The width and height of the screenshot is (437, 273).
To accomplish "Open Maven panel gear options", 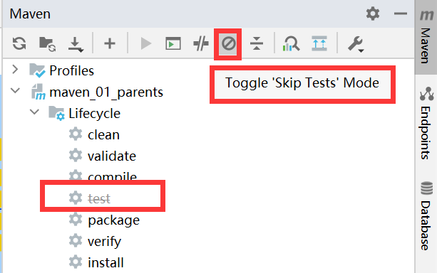I will (373, 14).
